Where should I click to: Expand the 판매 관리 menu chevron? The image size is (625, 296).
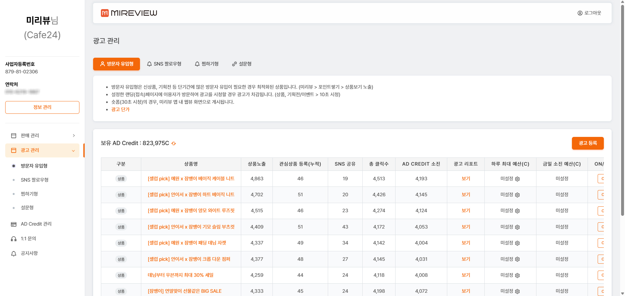tap(74, 136)
